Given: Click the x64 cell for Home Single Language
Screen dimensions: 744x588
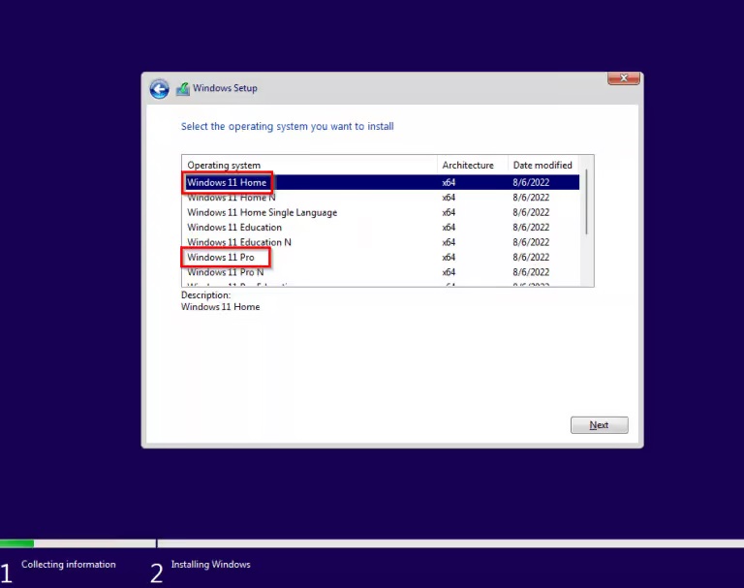Looking at the screenshot, I should [x=449, y=212].
